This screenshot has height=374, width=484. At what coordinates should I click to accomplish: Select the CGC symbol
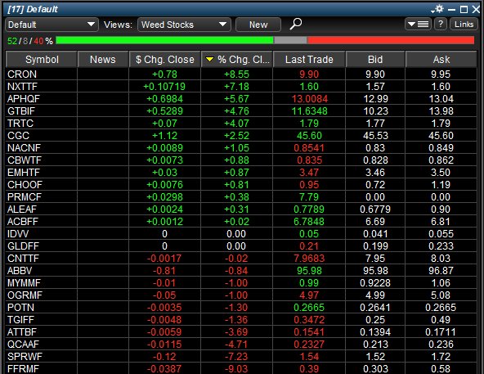coord(19,136)
